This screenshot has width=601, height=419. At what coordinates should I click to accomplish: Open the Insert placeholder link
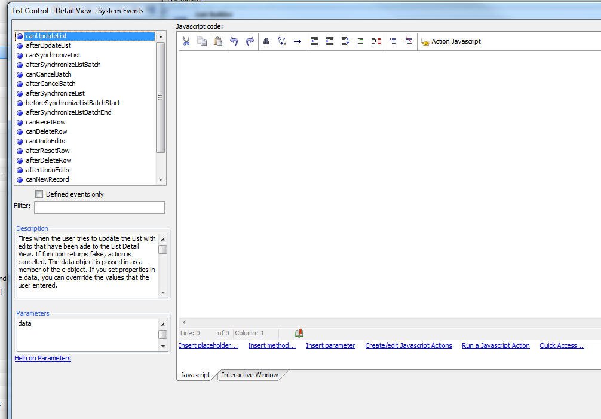(x=208, y=345)
